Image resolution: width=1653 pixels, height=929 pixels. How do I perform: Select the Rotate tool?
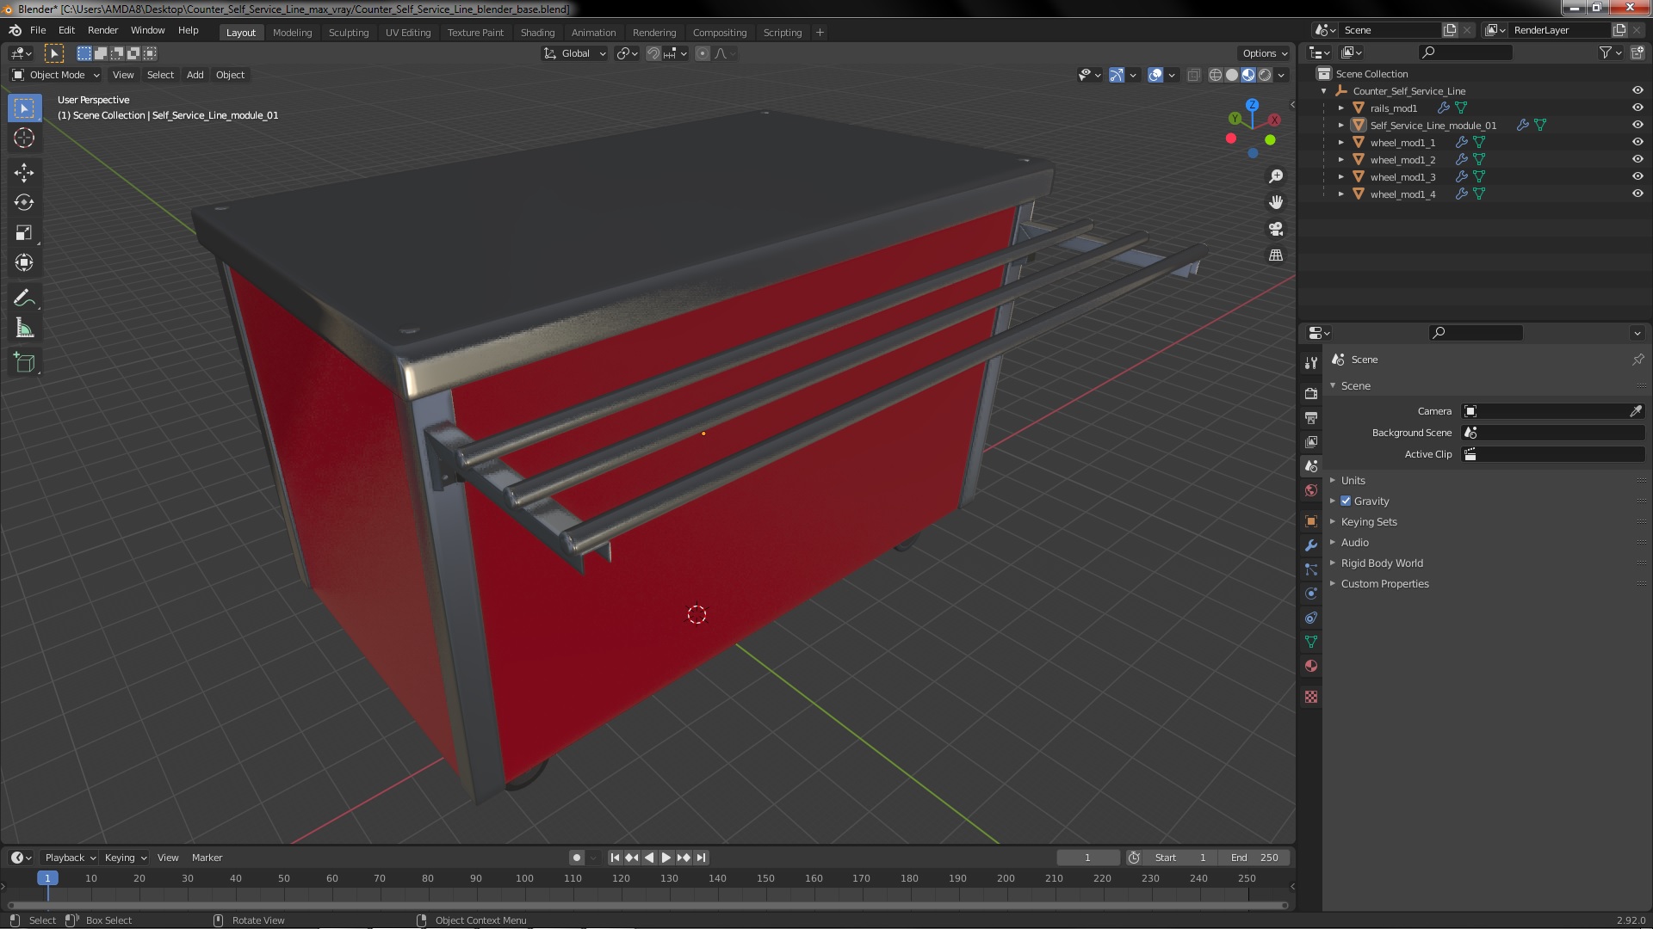[x=24, y=203]
